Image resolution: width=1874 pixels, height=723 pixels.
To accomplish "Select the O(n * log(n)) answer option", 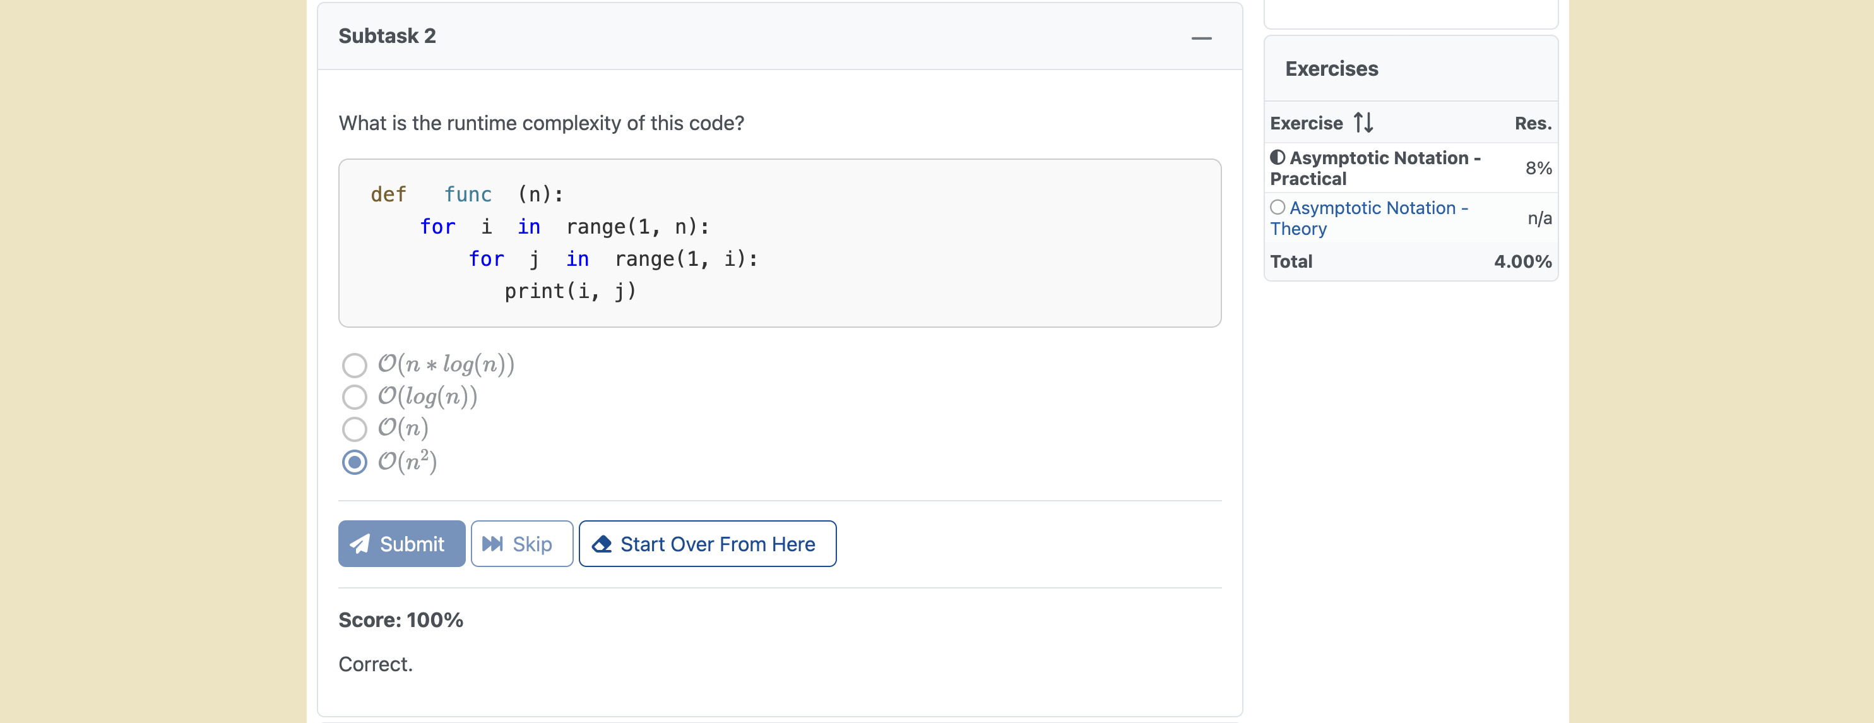I will click(354, 365).
